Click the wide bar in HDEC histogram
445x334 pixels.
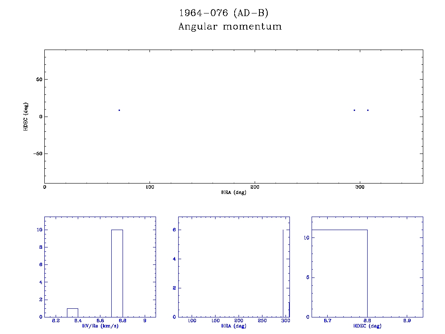[339, 273]
